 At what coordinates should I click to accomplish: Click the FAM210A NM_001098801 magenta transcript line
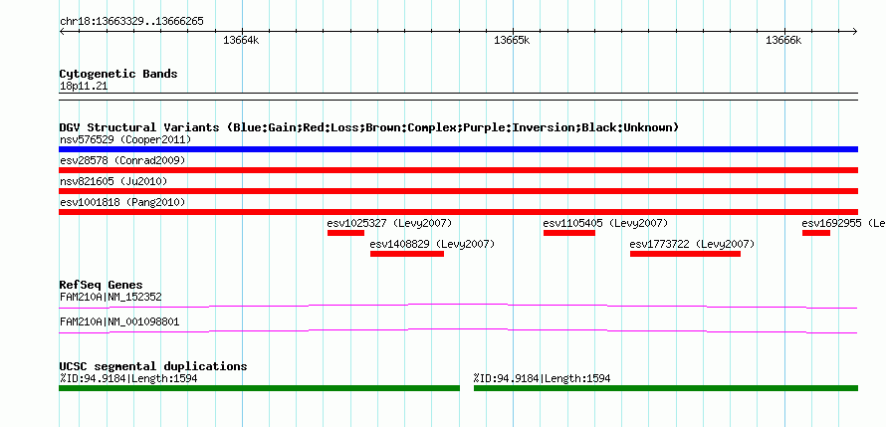(x=458, y=331)
